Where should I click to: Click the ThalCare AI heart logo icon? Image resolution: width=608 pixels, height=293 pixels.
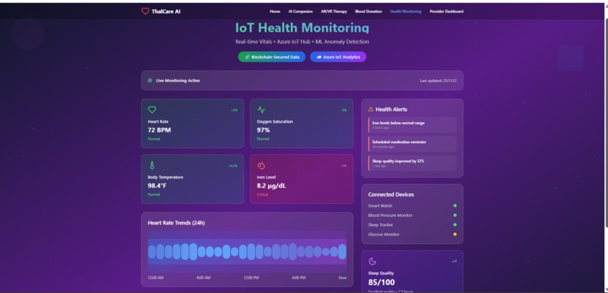click(145, 11)
